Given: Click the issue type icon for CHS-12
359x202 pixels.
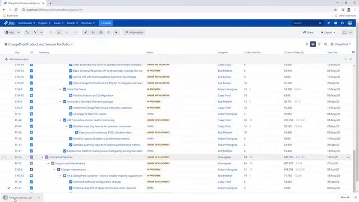Looking at the screenshot, I should tap(31, 176).
